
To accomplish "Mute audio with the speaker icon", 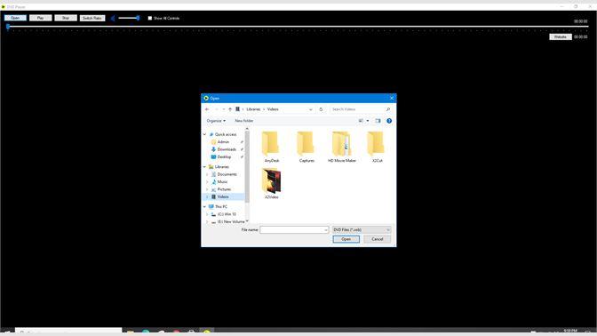I will 113,18.
